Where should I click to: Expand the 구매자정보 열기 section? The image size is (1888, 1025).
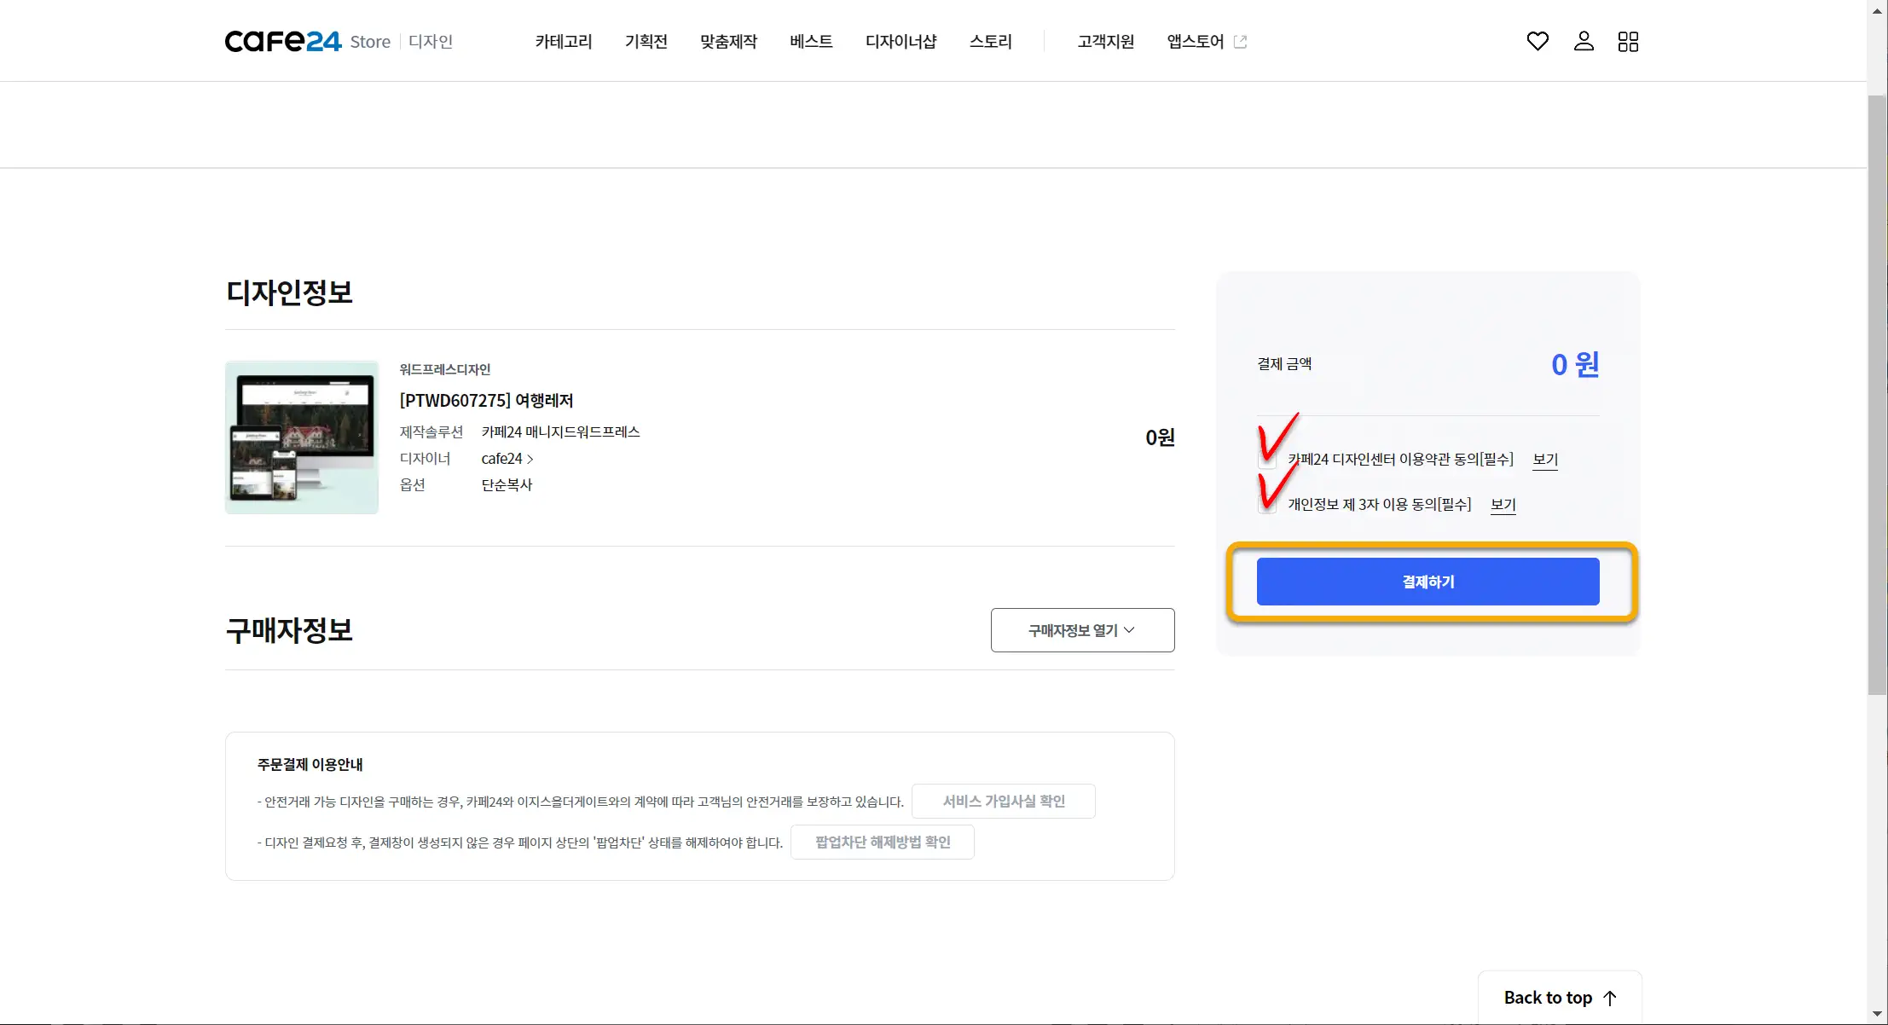click(1082, 629)
